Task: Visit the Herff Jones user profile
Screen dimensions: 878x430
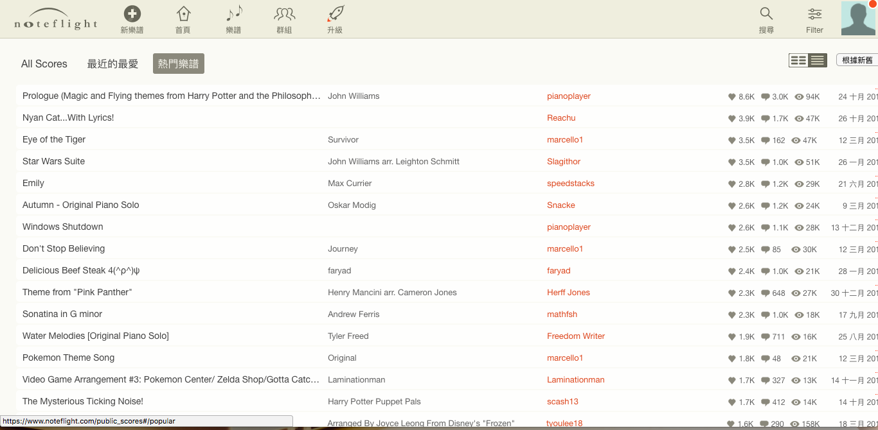Action: point(568,293)
